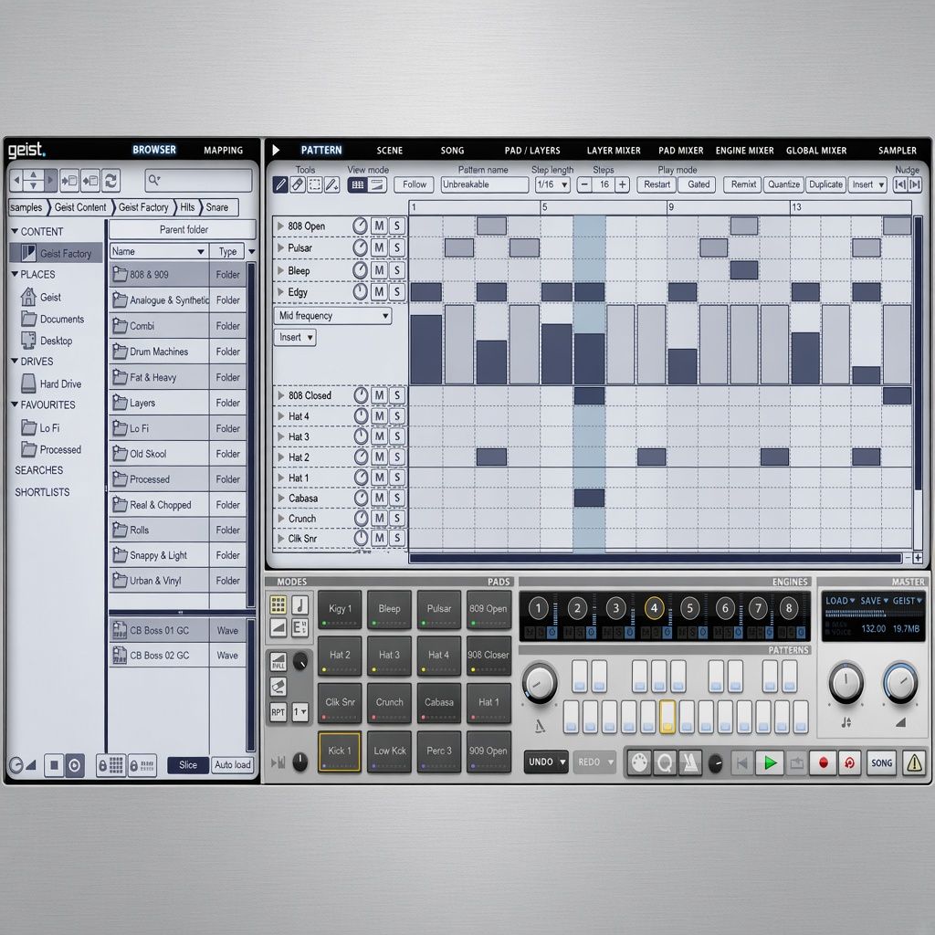Open the Hard Drive location
Viewport: 935px width, 935px height.
pos(52,384)
